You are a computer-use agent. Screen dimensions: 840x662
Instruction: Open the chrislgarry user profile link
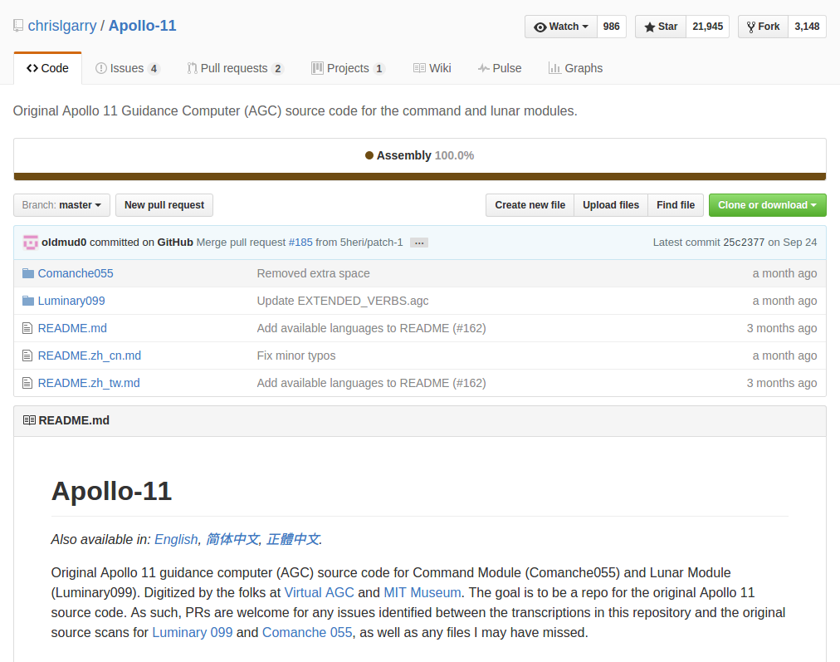point(62,26)
